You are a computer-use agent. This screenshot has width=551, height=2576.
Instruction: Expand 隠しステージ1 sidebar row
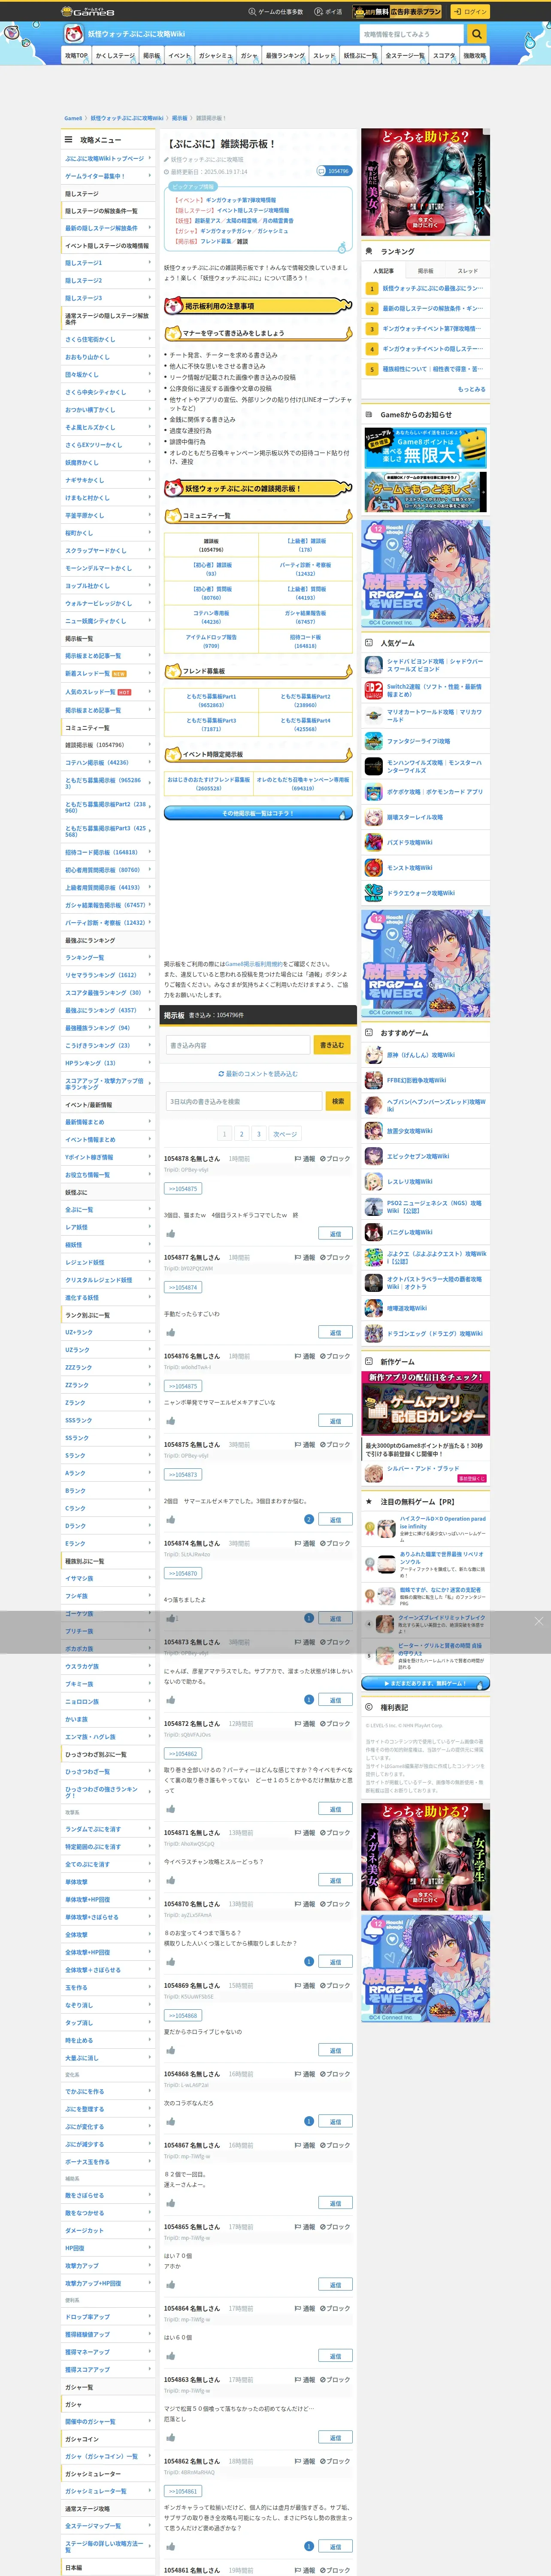(x=108, y=263)
